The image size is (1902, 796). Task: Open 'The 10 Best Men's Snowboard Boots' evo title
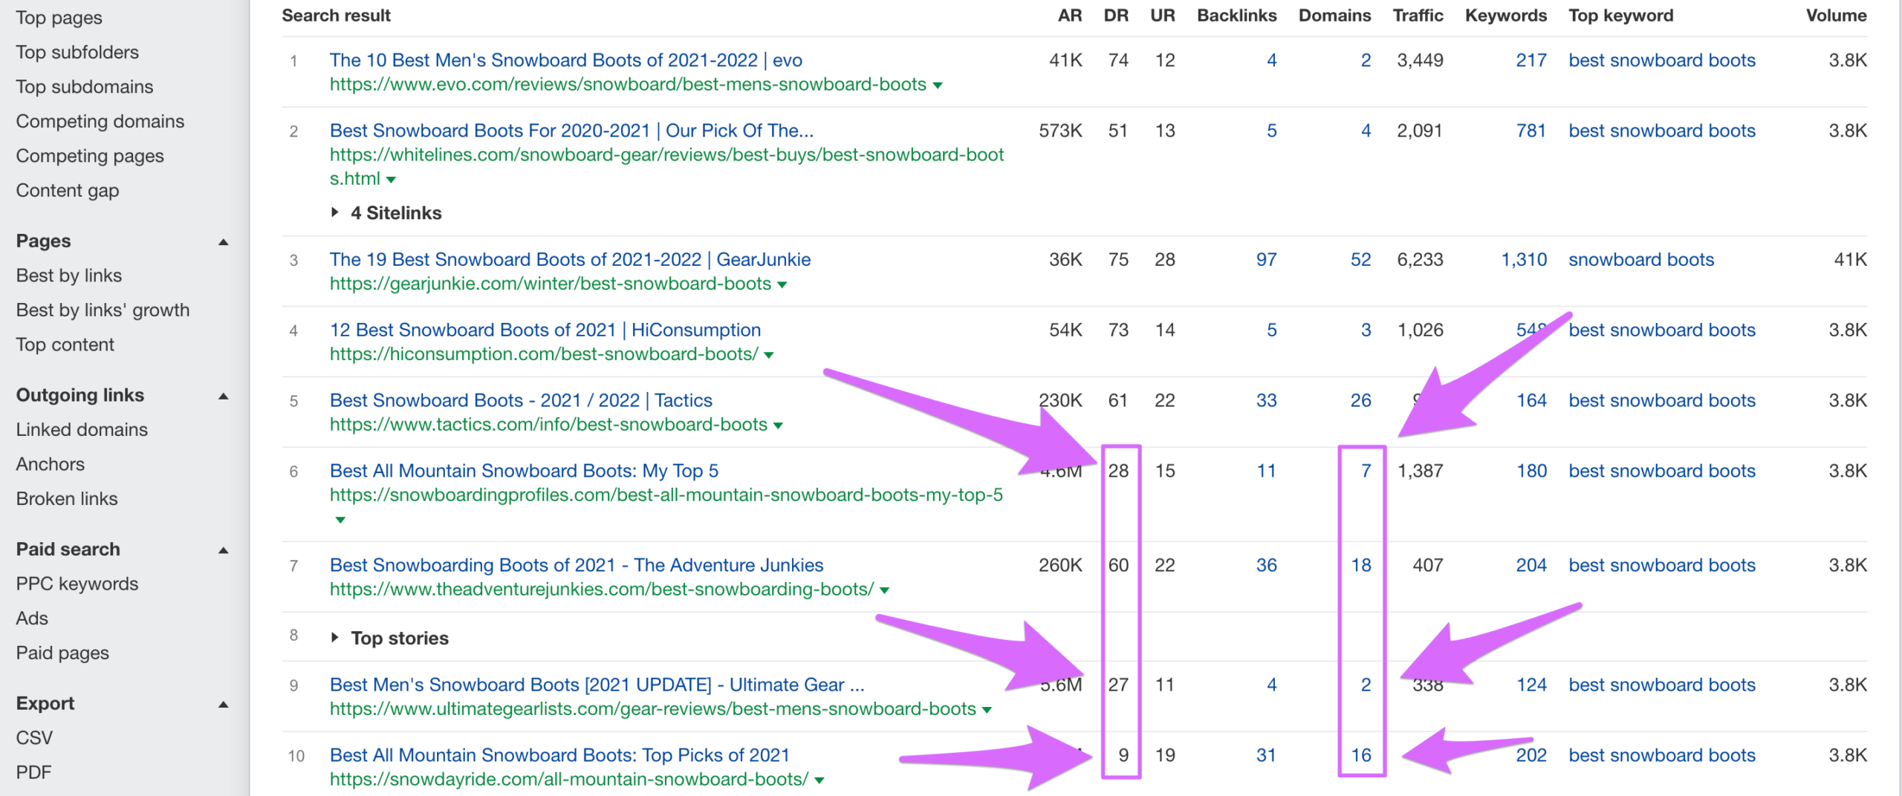(566, 60)
